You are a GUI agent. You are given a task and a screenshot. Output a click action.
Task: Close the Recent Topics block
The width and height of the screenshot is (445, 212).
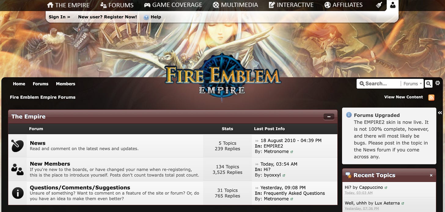pyautogui.click(x=431, y=175)
